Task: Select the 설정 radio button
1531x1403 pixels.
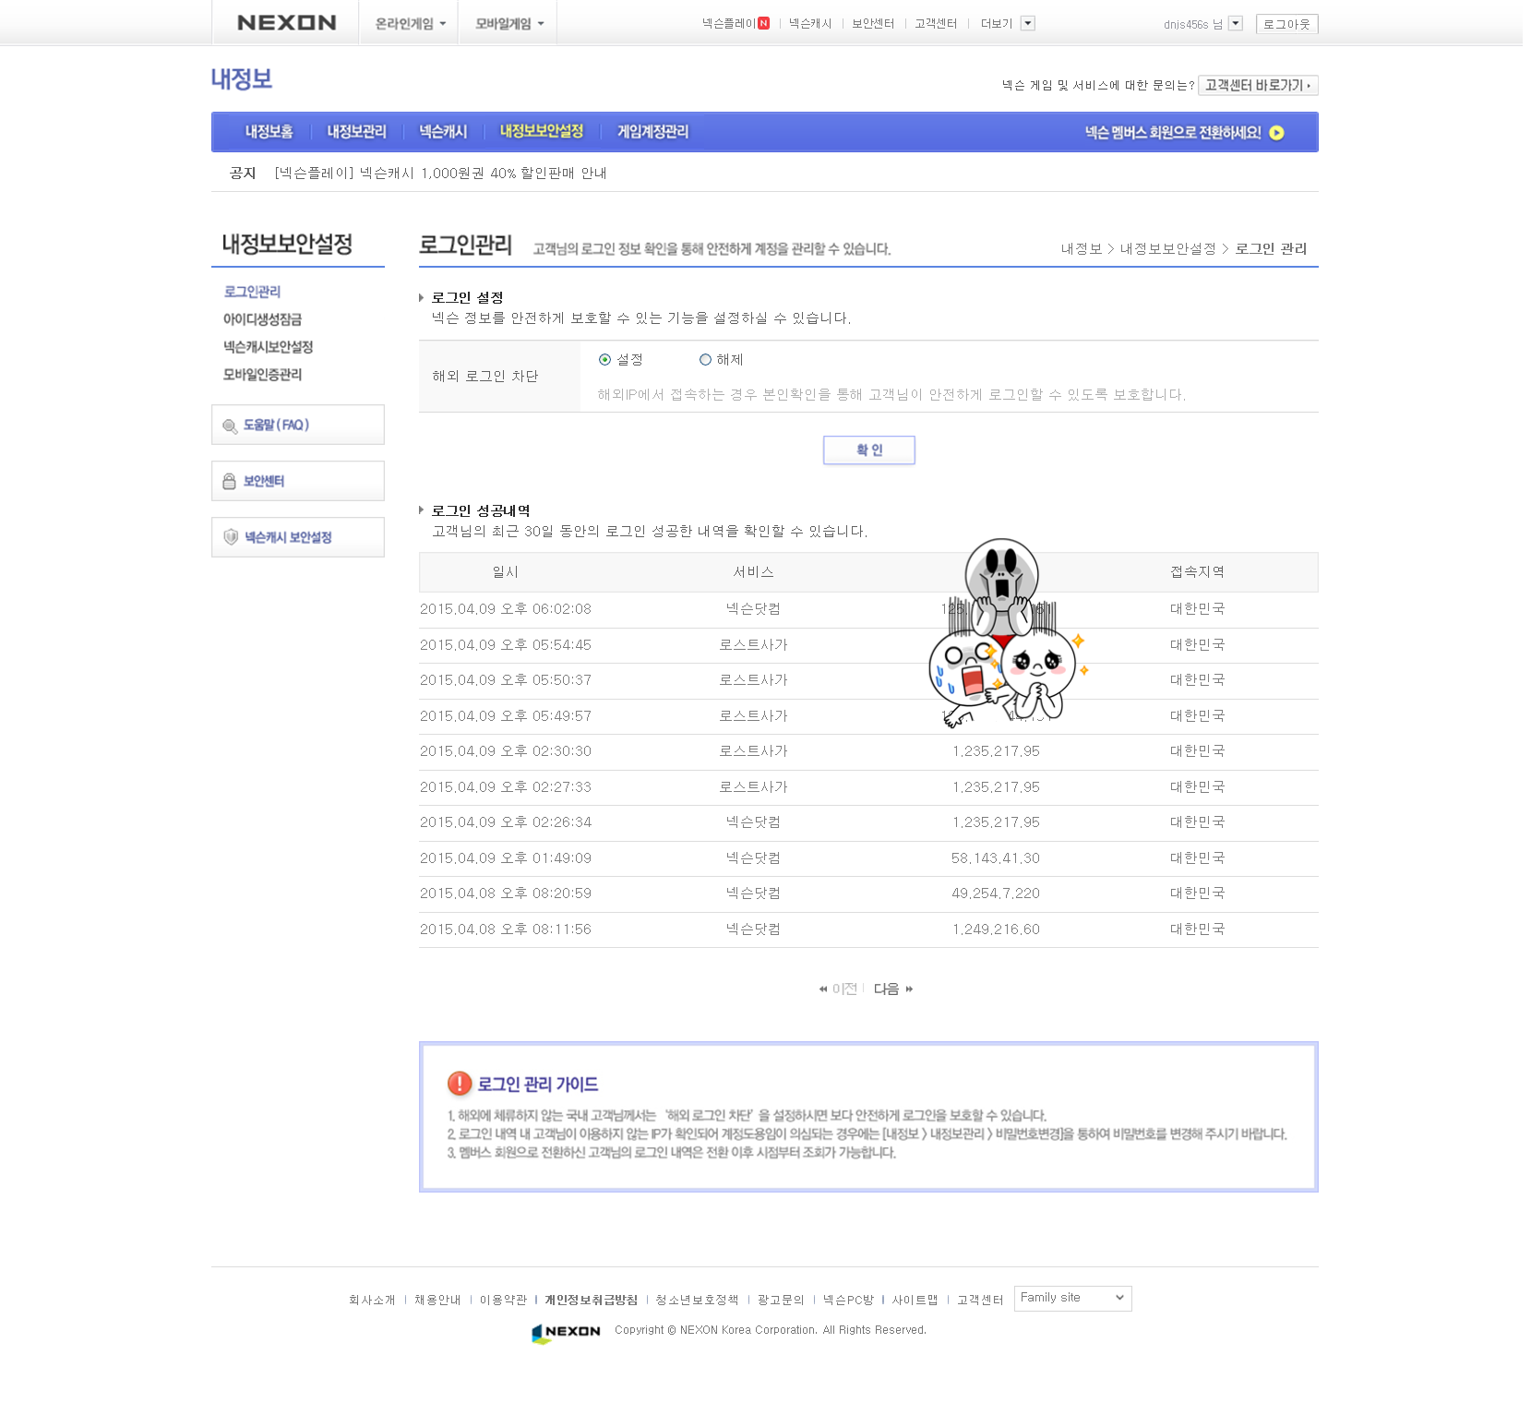Action: [x=604, y=360]
